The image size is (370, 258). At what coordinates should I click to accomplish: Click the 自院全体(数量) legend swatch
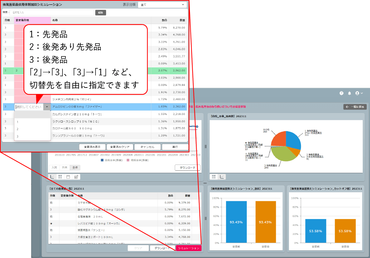pyautogui.click(x=102, y=160)
